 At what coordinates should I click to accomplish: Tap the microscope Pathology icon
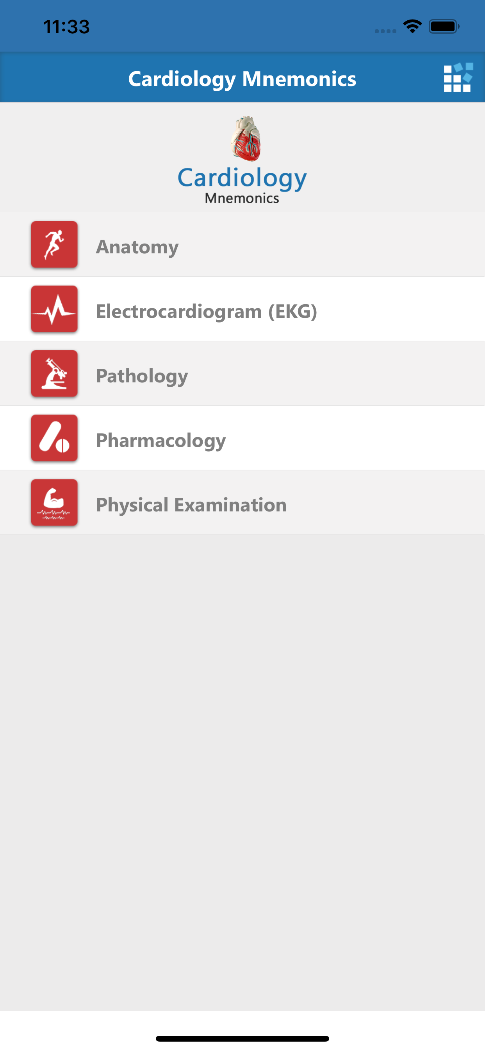click(54, 373)
